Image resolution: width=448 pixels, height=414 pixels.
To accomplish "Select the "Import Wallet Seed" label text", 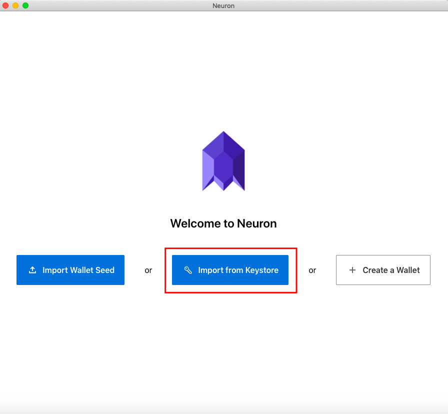I will (x=78, y=270).
